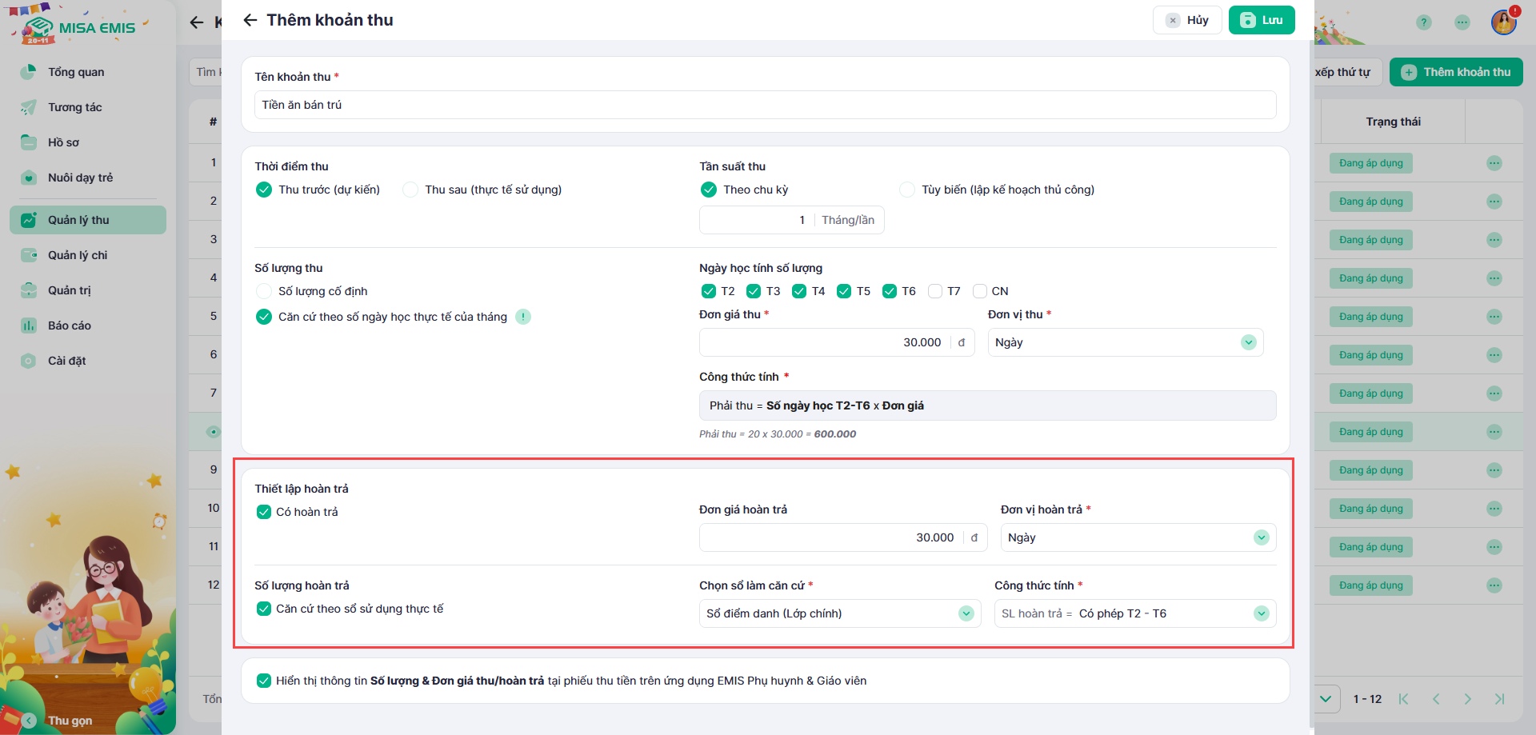Navigate to Báo cáo in the sidebar
The height and width of the screenshot is (735, 1536).
(x=70, y=326)
